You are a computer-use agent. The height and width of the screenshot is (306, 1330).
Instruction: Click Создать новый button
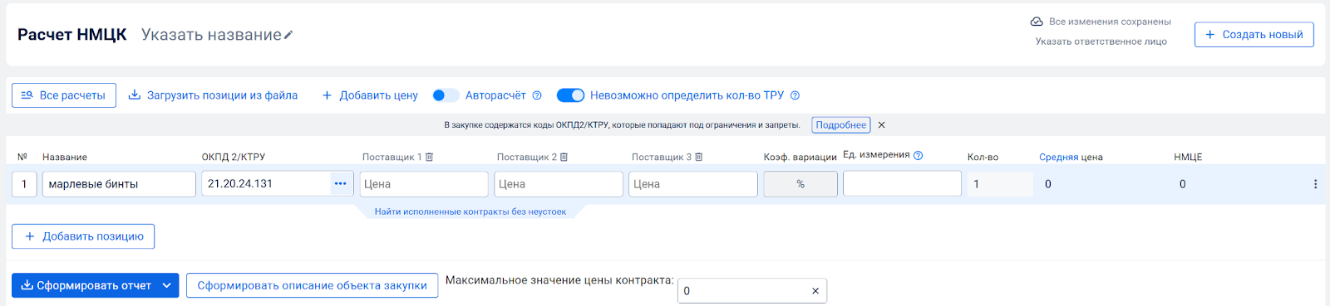click(x=1254, y=35)
